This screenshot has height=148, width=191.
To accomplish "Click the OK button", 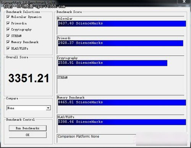I will coord(28,135).
